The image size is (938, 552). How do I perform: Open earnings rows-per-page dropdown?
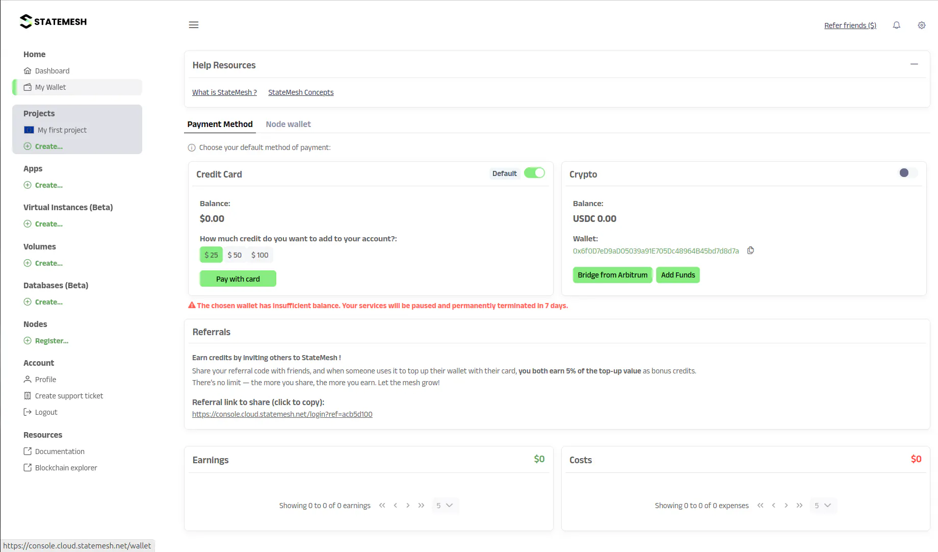pos(445,506)
